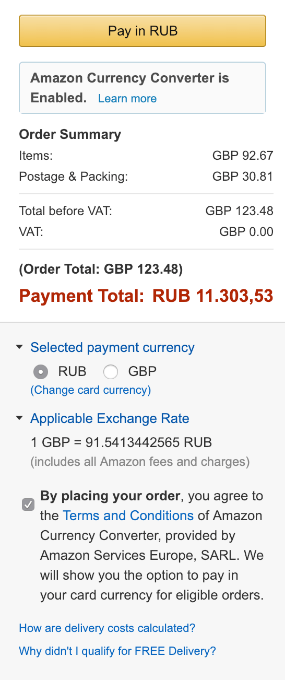Click the Payment Total RUB 11.303,53 amount
Image resolution: width=285 pixels, height=680 pixels.
click(x=213, y=296)
